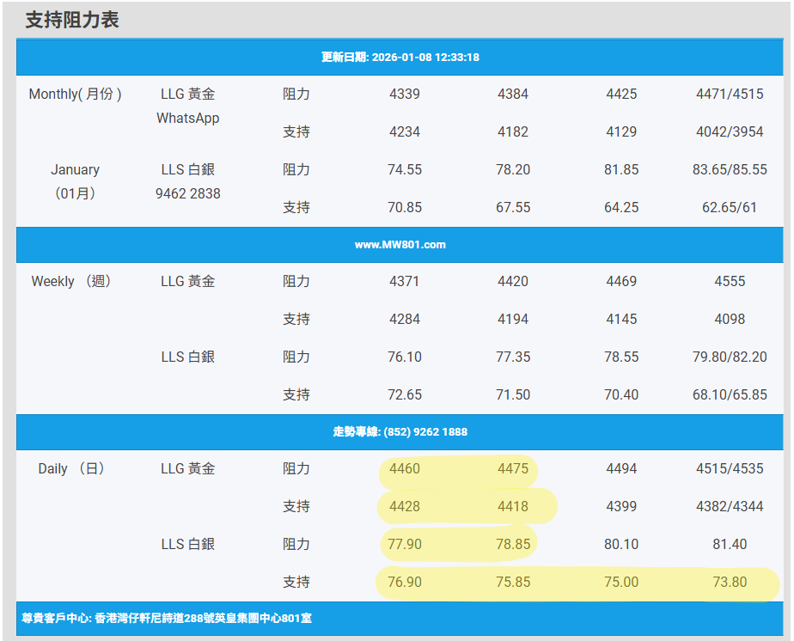
Task: Click highlighted daily gold support value 4428
Action: click(x=405, y=507)
